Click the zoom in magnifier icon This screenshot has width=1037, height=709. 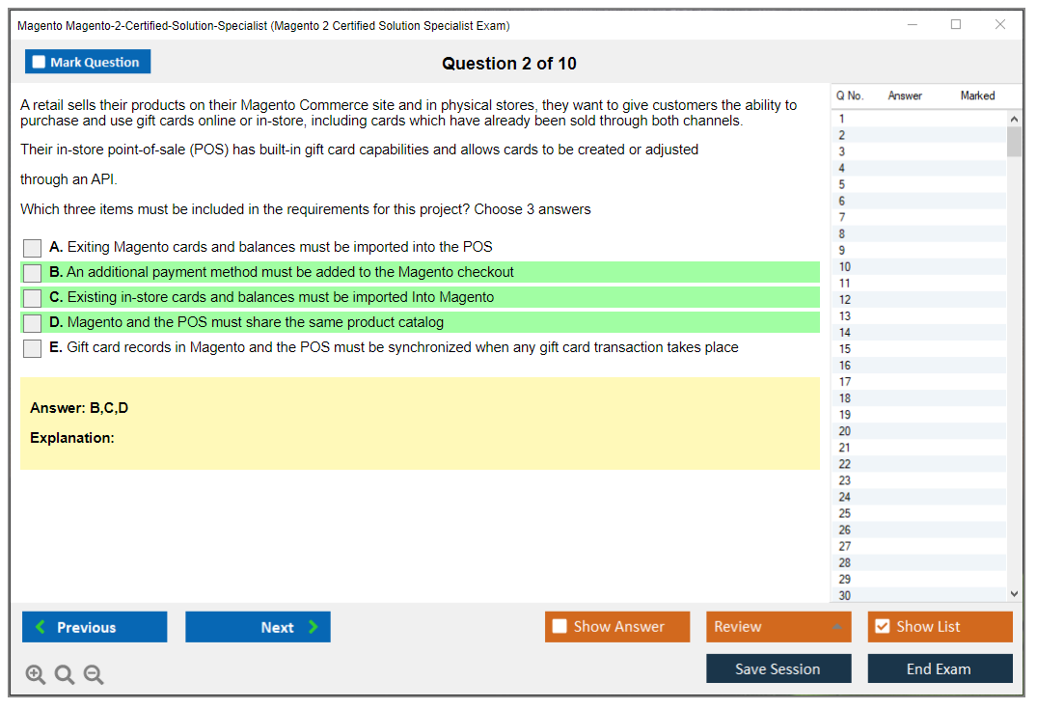click(36, 675)
